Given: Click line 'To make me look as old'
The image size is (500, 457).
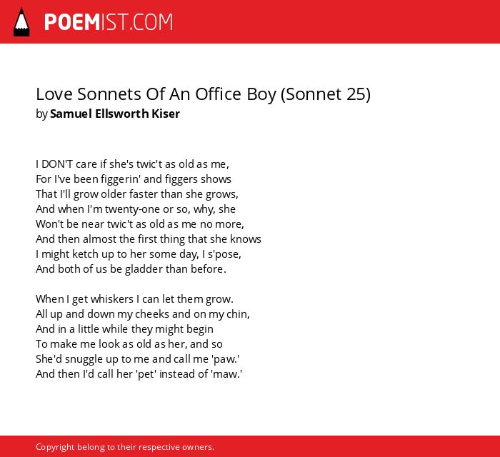Looking at the screenshot, I should (129, 344).
